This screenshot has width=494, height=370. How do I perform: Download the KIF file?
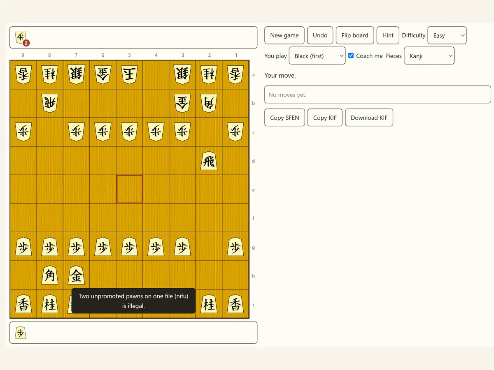pyautogui.click(x=369, y=118)
